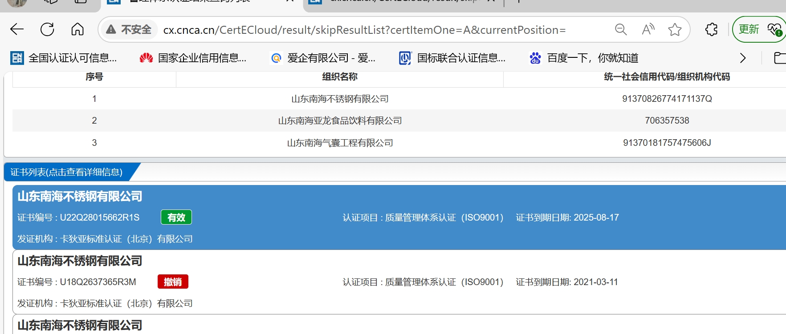Add page to favorites with star icon
This screenshot has height=334, width=786.
pyautogui.click(x=675, y=29)
